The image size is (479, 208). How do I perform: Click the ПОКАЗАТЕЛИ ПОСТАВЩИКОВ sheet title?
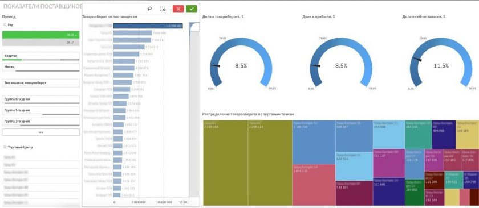(43, 6)
